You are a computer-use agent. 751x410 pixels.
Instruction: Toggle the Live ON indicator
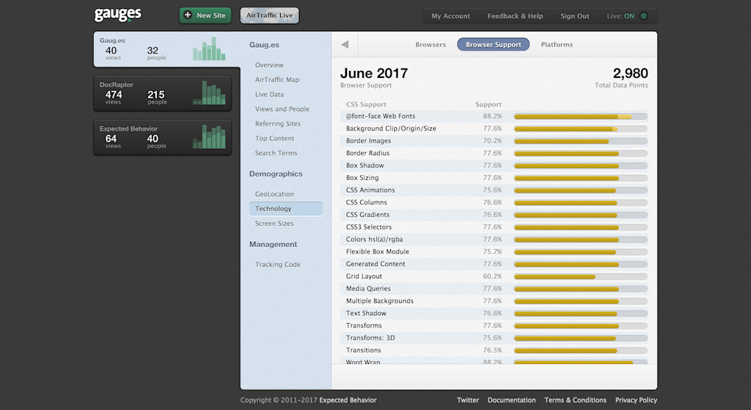coord(643,16)
